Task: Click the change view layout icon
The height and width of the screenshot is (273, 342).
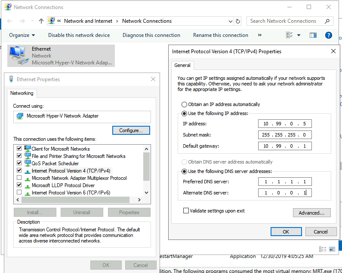Action: point(289,35)
